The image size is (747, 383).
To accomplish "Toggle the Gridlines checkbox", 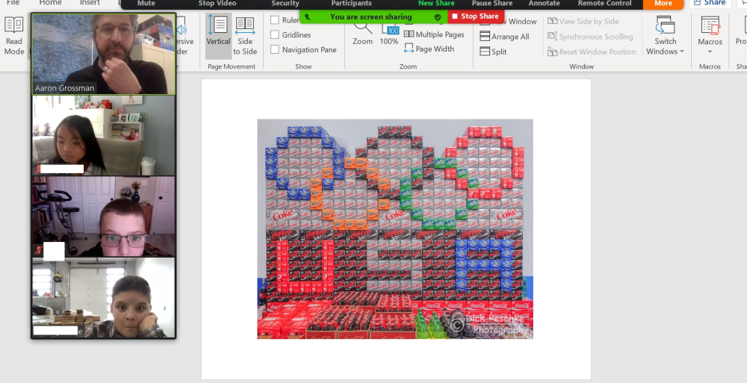I will click(275, 35).
